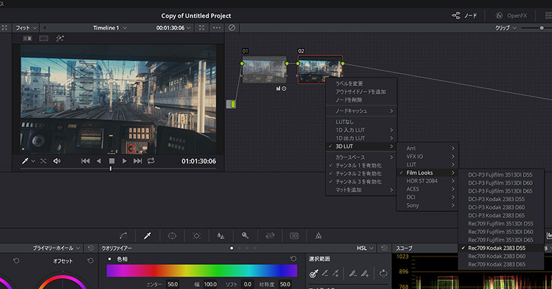
Task: Click the hue spectrum color bar
Action: [201, 270]
